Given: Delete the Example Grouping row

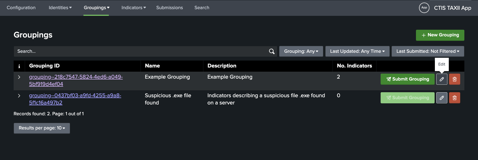Looking at the screenshot, I should (x=455, y=79).
